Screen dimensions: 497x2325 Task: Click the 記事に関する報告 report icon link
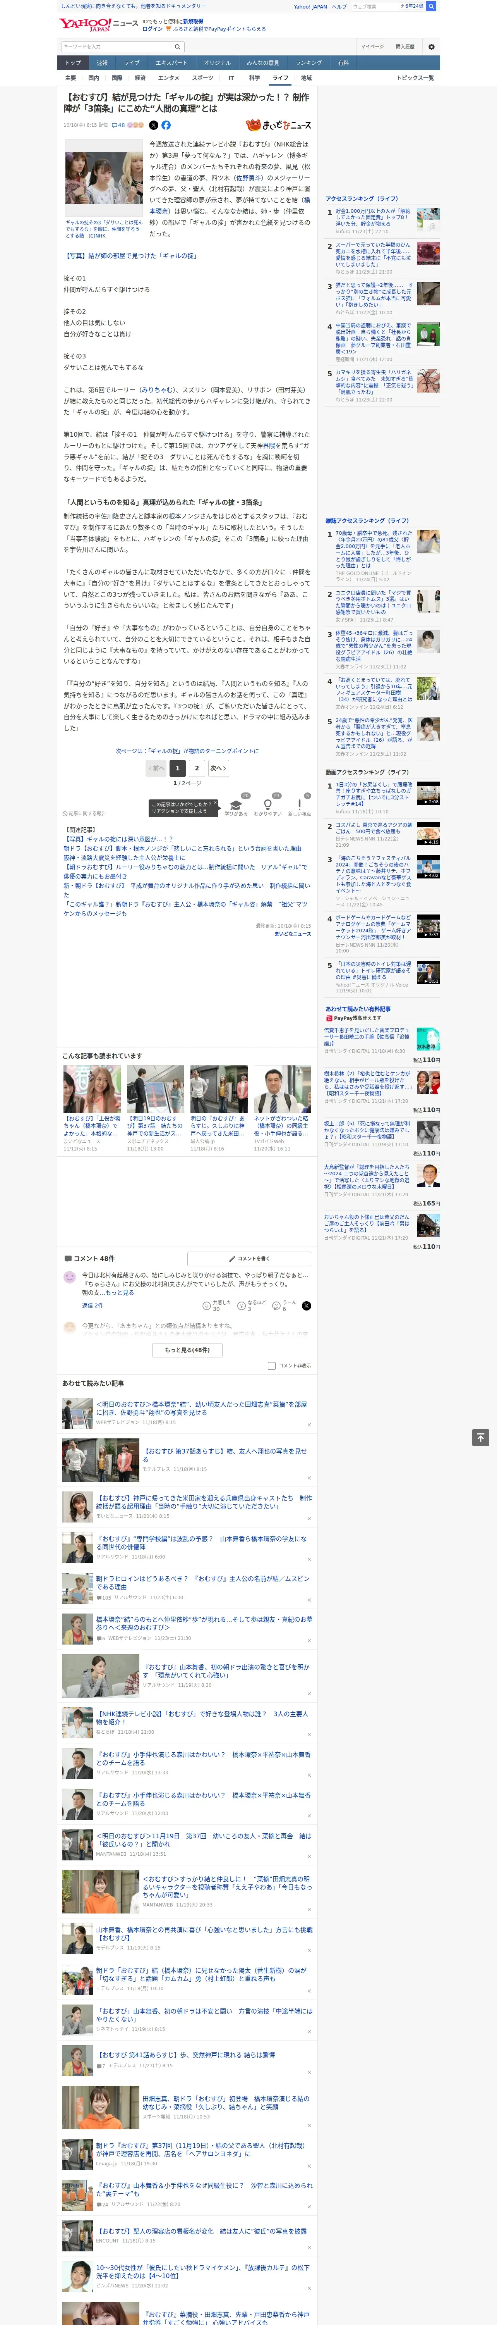tap(84, 813)
